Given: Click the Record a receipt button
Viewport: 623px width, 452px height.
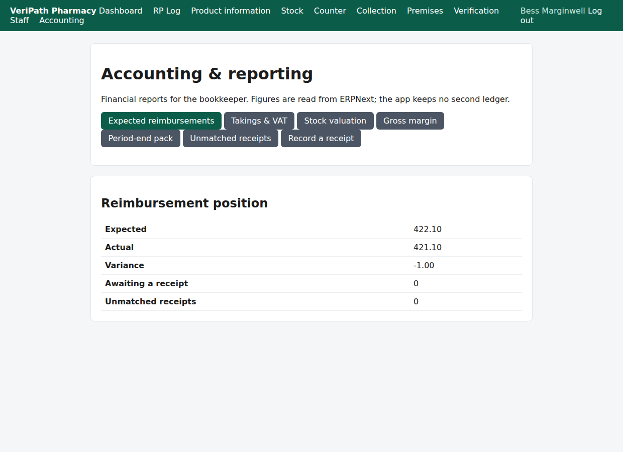Looking at the screenshot, I should coord(321,138).
